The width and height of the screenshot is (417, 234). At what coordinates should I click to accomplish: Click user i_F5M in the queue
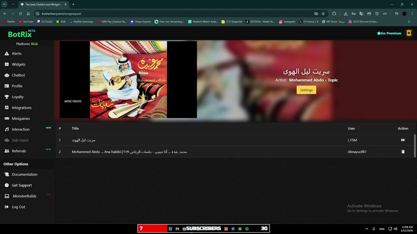pyautogui.click(x=352, y=140)
